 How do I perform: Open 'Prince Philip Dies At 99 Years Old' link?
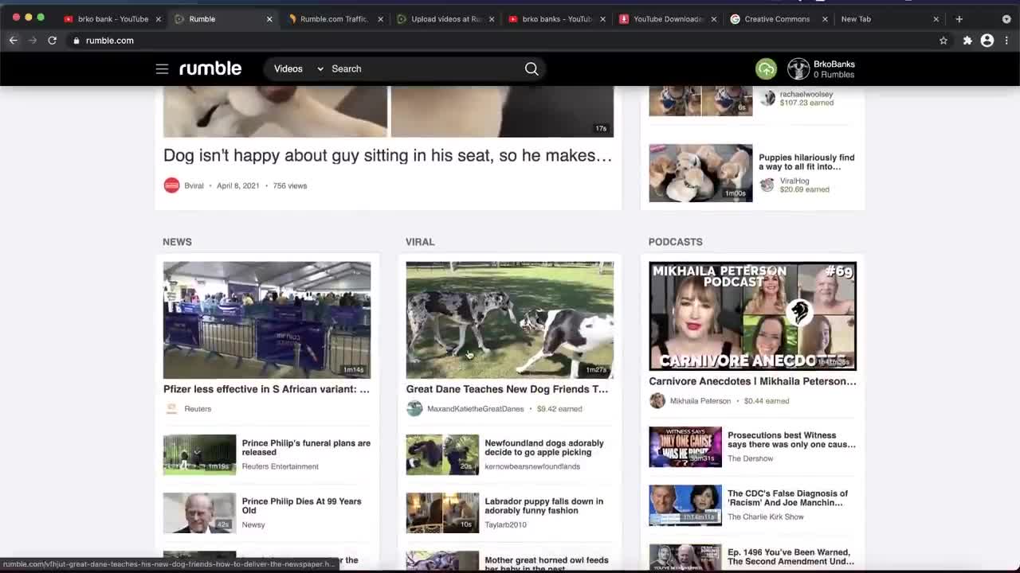pyautogui.click(x=302, y=506)
